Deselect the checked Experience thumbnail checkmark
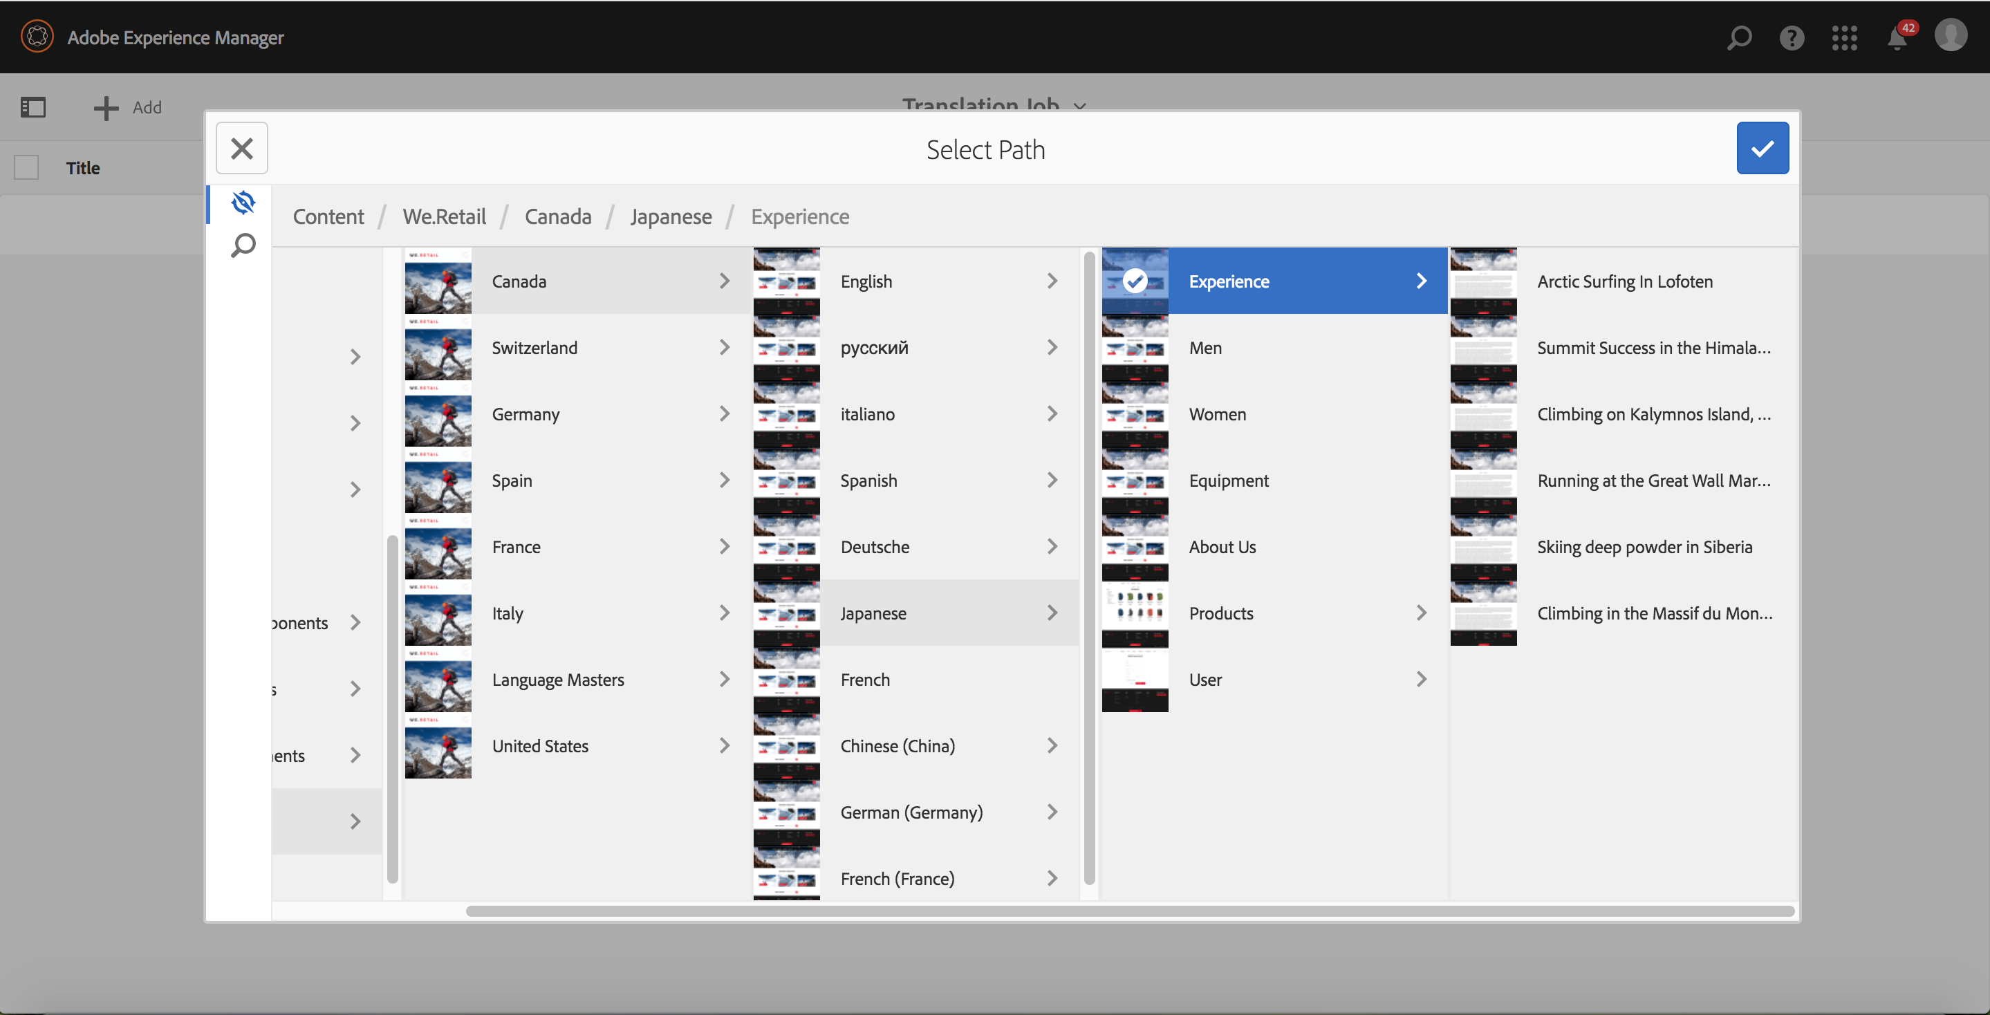This screenshot has width=1990, height=1015. pyautogui.click(x=1134, y=281)
